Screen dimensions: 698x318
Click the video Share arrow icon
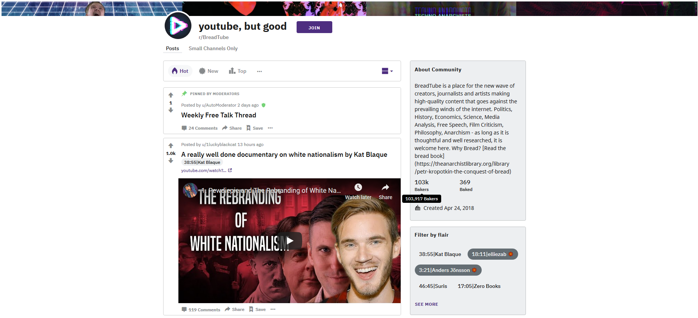(385, 187)
